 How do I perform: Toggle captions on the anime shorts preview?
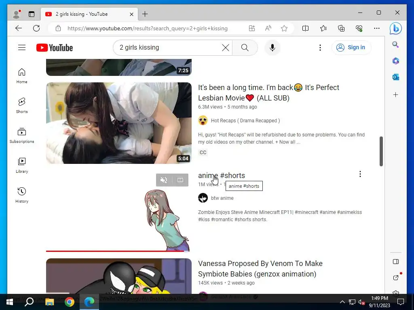(x=180, y=180)
